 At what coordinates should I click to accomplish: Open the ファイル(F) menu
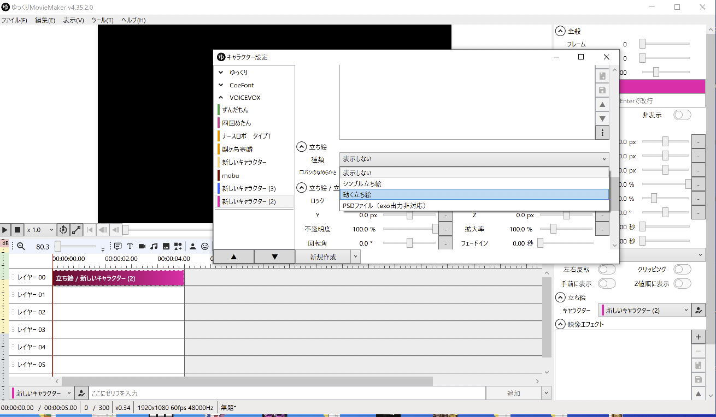[x=14, y=20]
